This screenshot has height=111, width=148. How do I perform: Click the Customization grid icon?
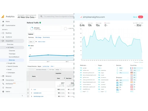pos(3,25)
